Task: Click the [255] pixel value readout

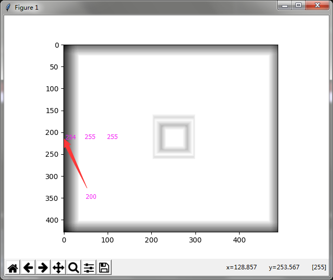Action: click(319, 267)
